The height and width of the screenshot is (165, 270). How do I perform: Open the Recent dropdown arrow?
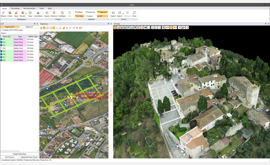26,14
